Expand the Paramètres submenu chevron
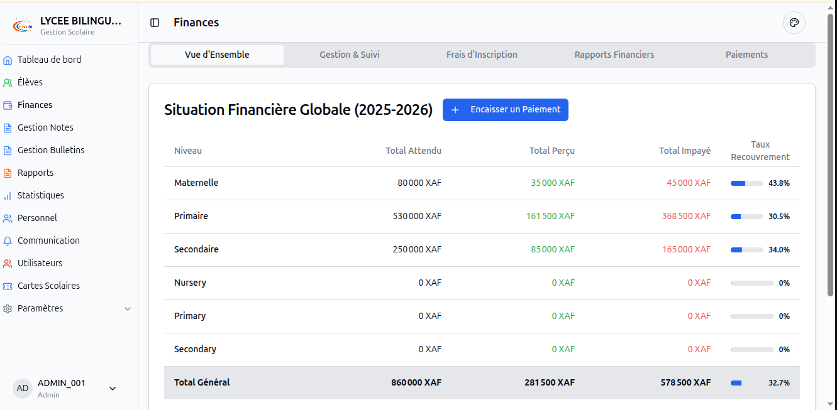 [x=128, y=309]
